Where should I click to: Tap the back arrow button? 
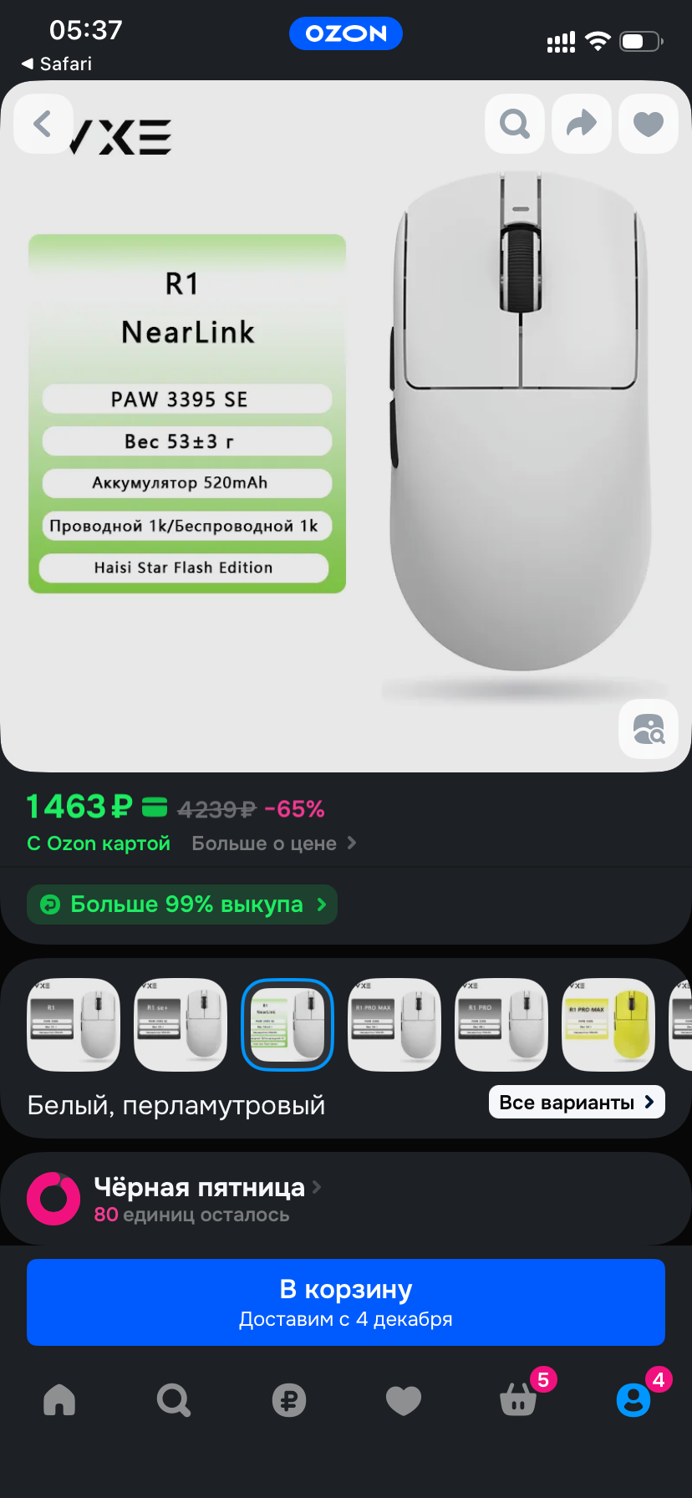(x=43, y=124)
